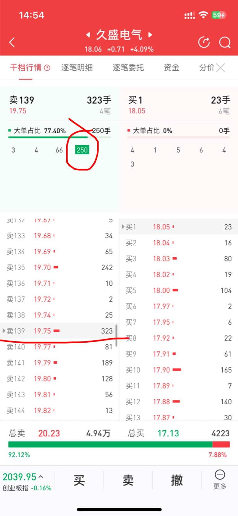Expand the 创业板指 index bar chevron

[41, 477]
